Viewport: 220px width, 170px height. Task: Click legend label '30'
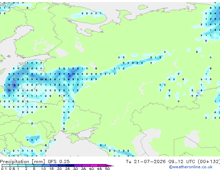click(75, 169)
